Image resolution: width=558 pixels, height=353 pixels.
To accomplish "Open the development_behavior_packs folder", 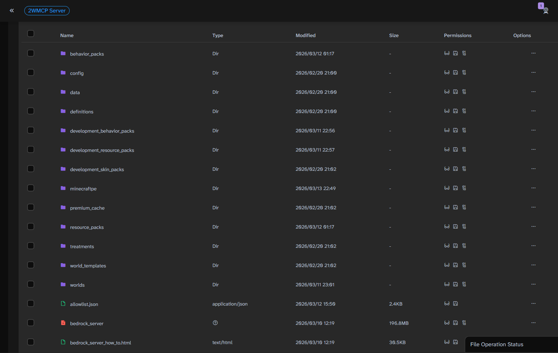I will [102, 131].
